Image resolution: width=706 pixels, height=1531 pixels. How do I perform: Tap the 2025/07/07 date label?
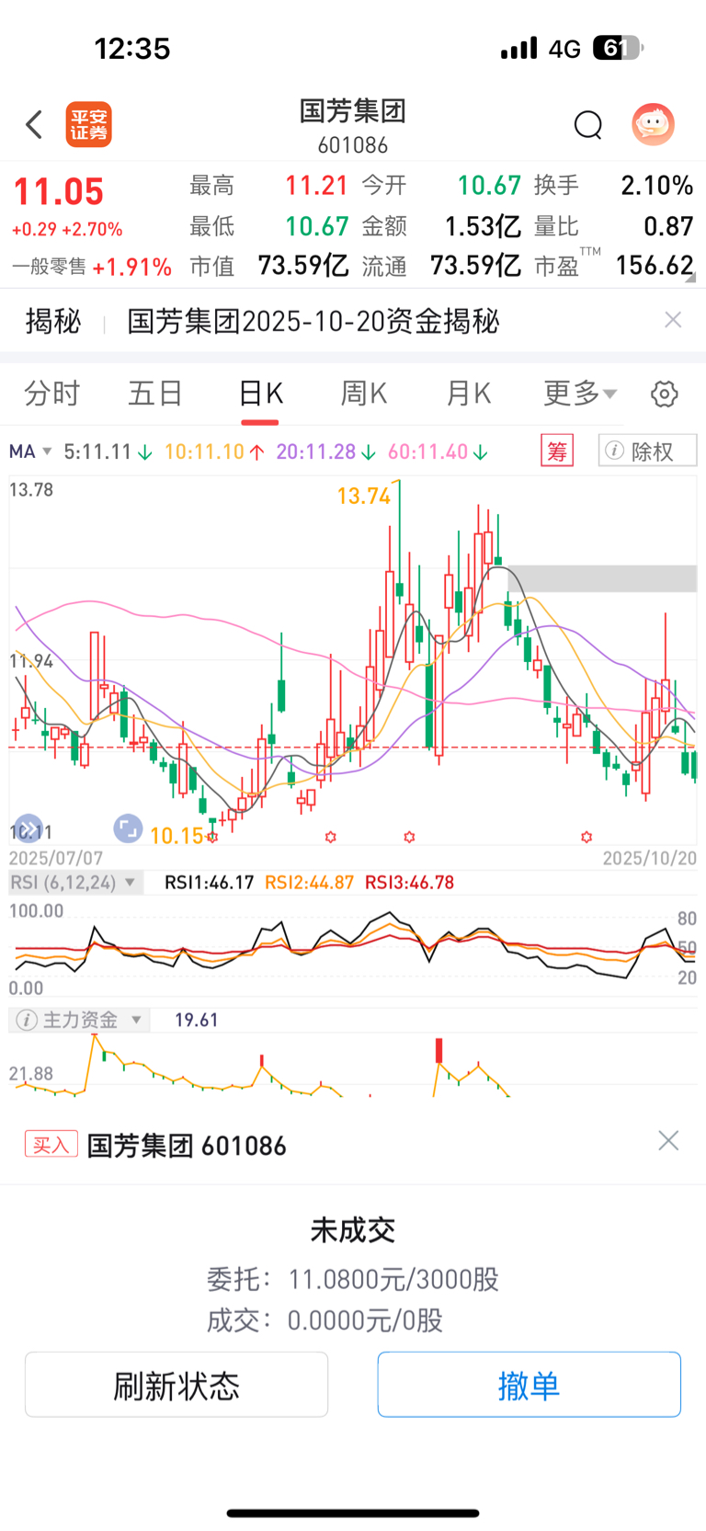pyautogui.click(x=56, y=858)
